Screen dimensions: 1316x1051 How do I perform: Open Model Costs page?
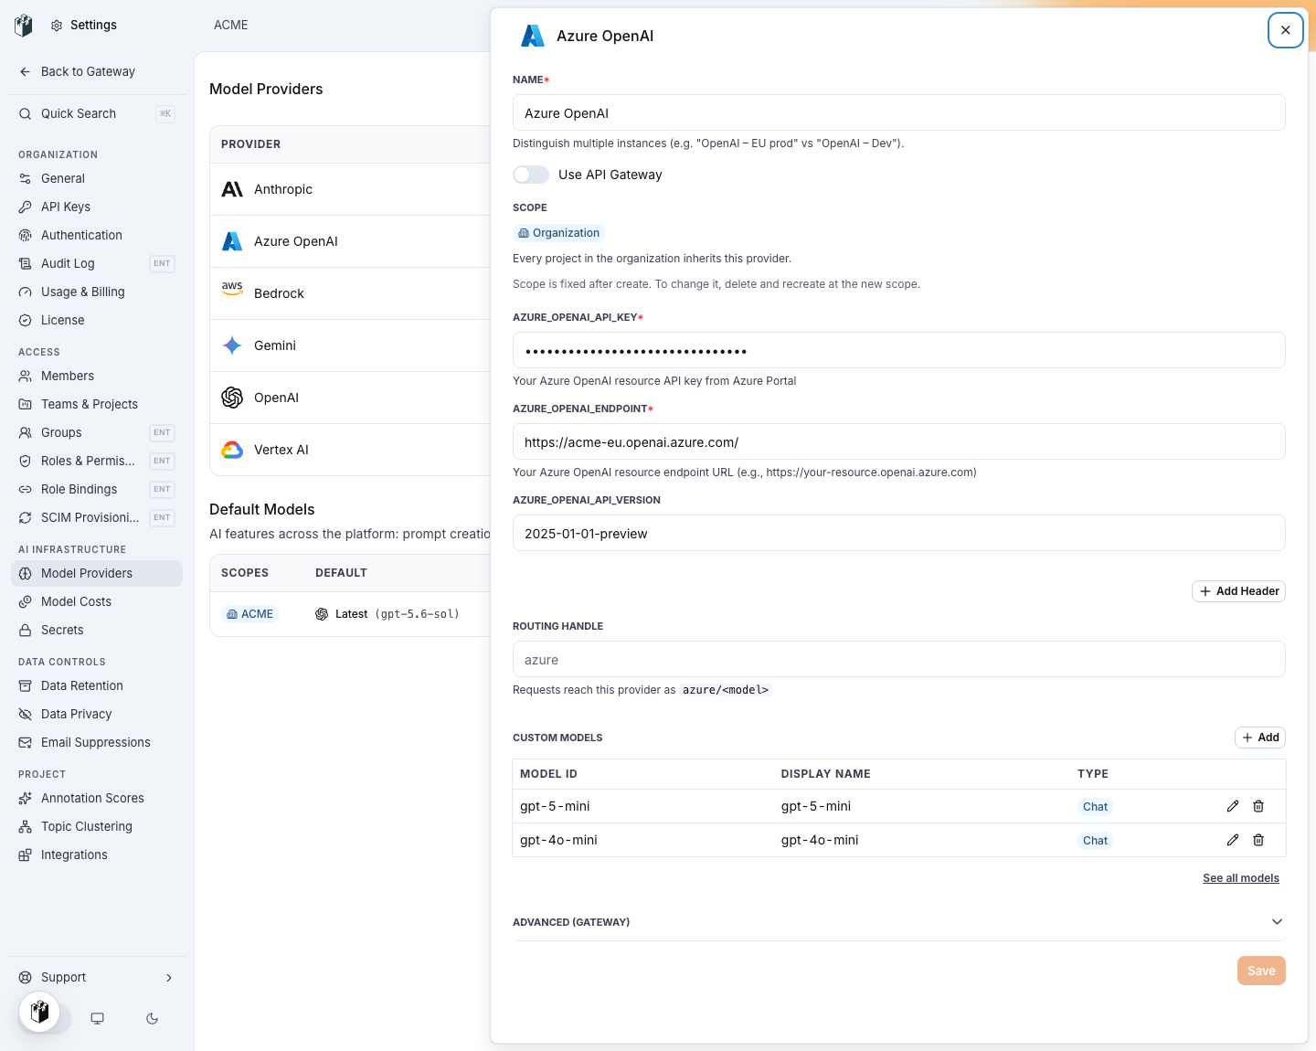(96, 601)
